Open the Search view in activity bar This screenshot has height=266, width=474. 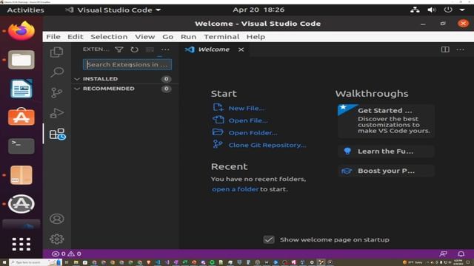tap(57, 72)
